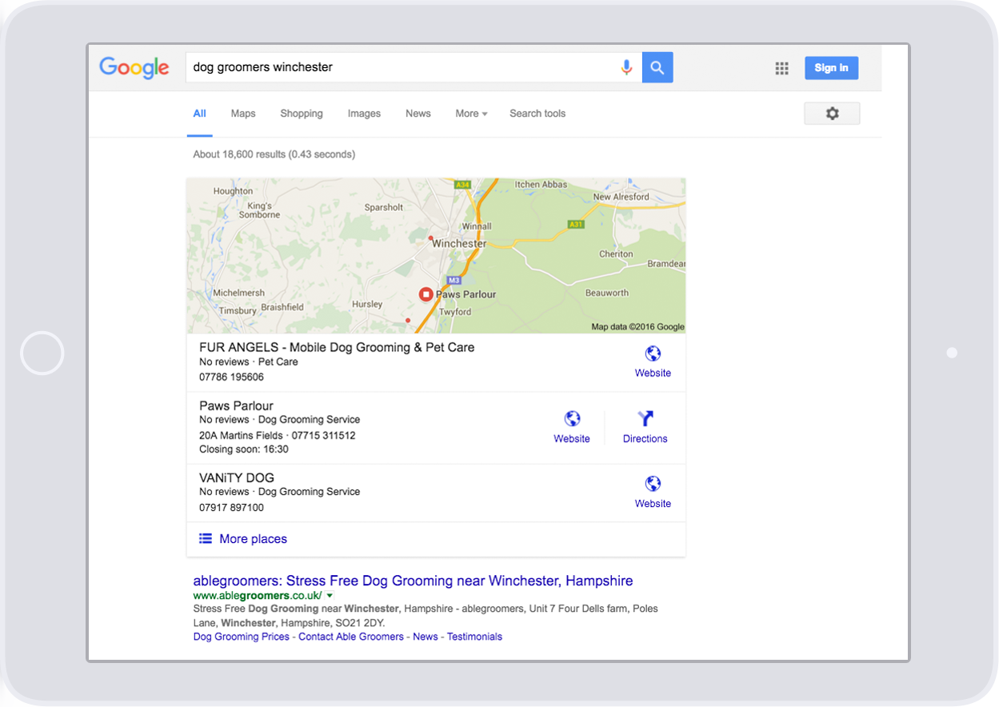This screenshot has width=999, height=707.
Task: Open the Paws Parlour listing title
Action: (236, 405)
